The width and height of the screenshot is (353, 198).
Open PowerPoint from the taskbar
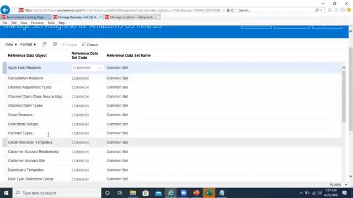click(196, 193)
